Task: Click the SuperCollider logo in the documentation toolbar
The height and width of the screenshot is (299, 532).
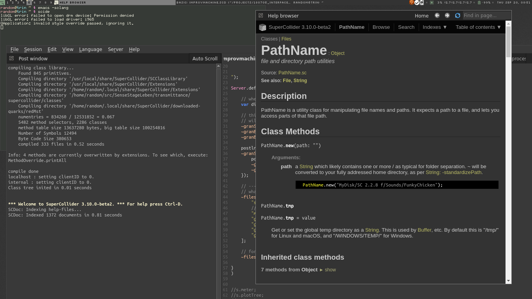Action: point(262,27)
